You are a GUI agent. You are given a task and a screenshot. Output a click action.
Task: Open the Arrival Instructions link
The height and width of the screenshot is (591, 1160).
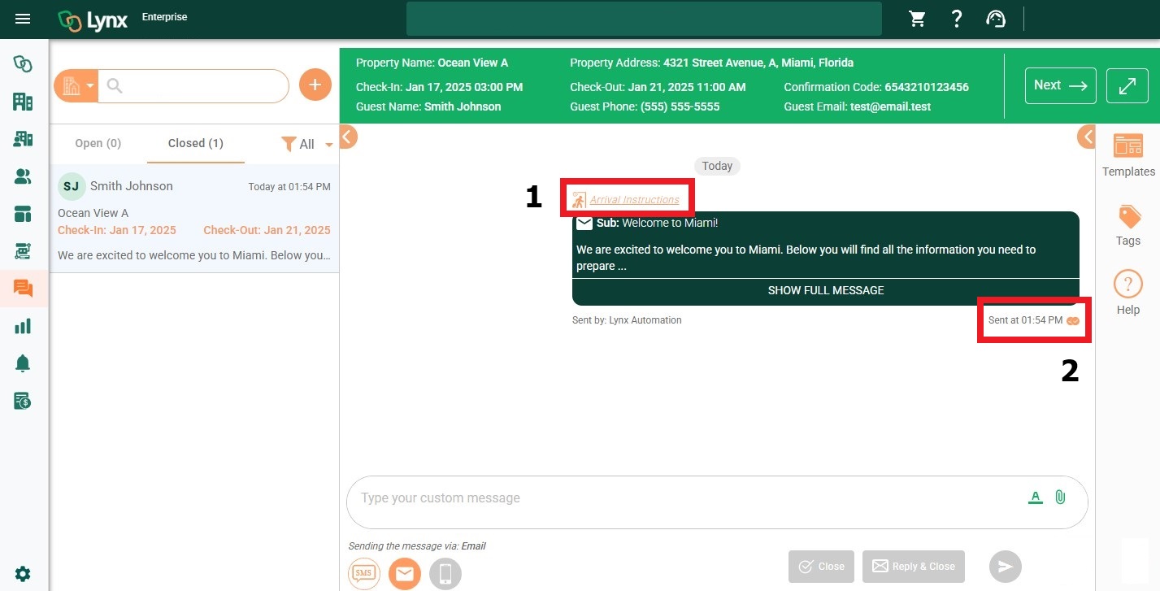point(634,200)
